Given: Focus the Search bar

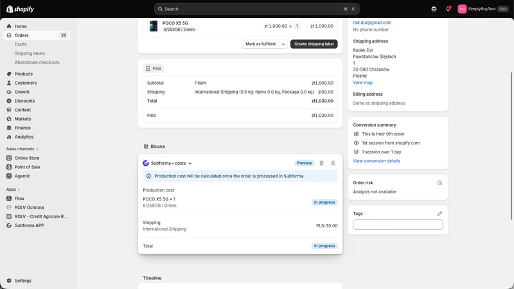Looking at the screenshot, I should click(256, 9).
